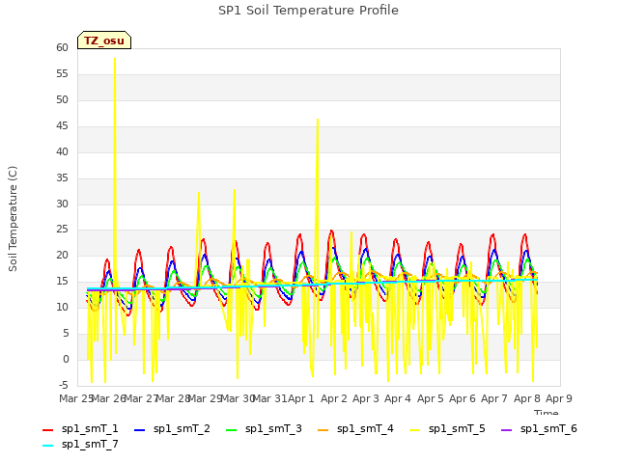
Task: Toggle sp1_smT_1 legend entry
Action: tap(80, 428)
